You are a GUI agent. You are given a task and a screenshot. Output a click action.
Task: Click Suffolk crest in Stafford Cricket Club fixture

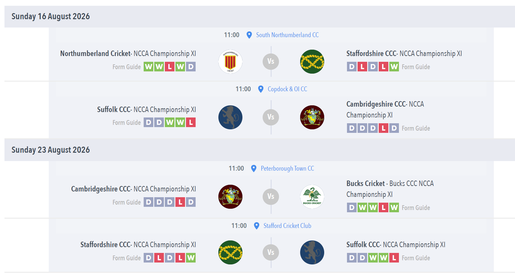(312, 252)
